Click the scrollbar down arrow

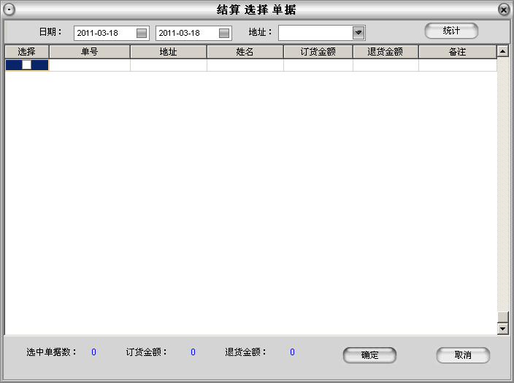(503, 328)
